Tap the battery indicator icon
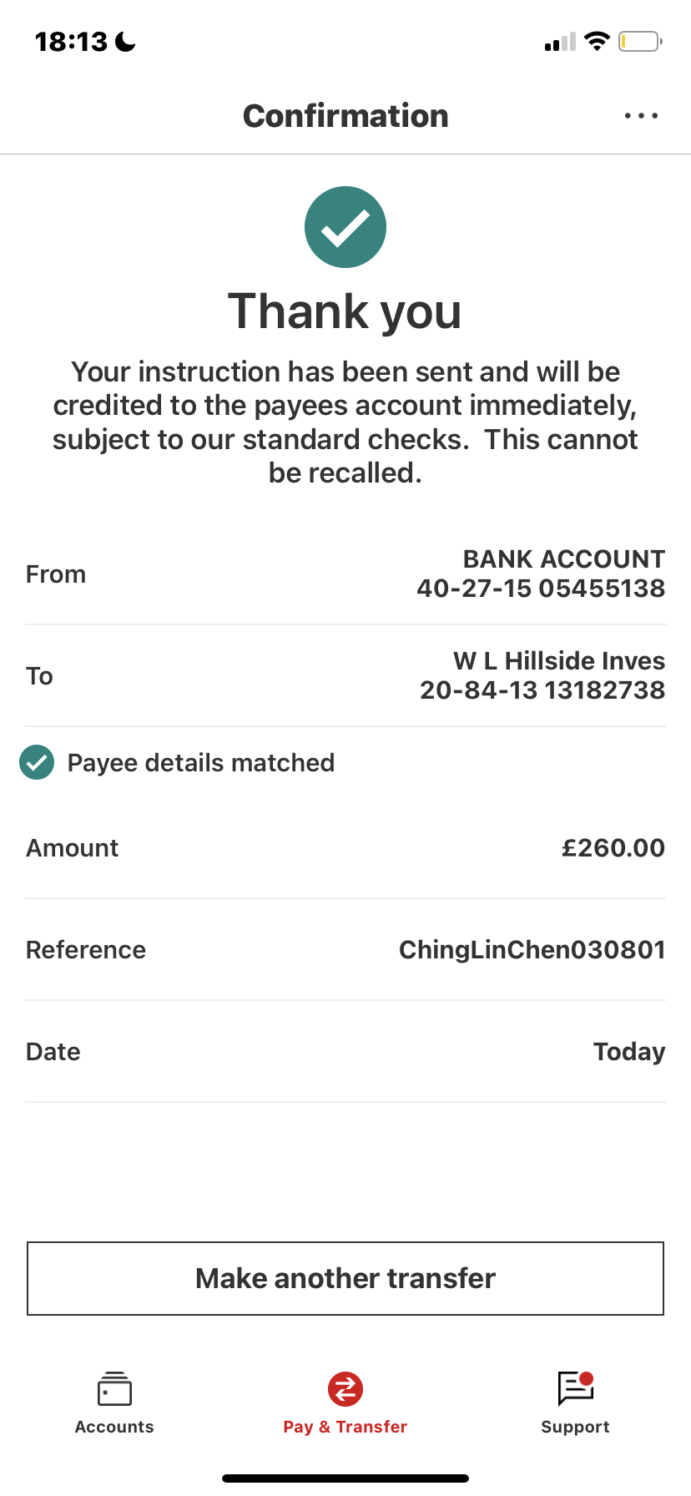The image size is (691, 1496). tap(639, 41)
